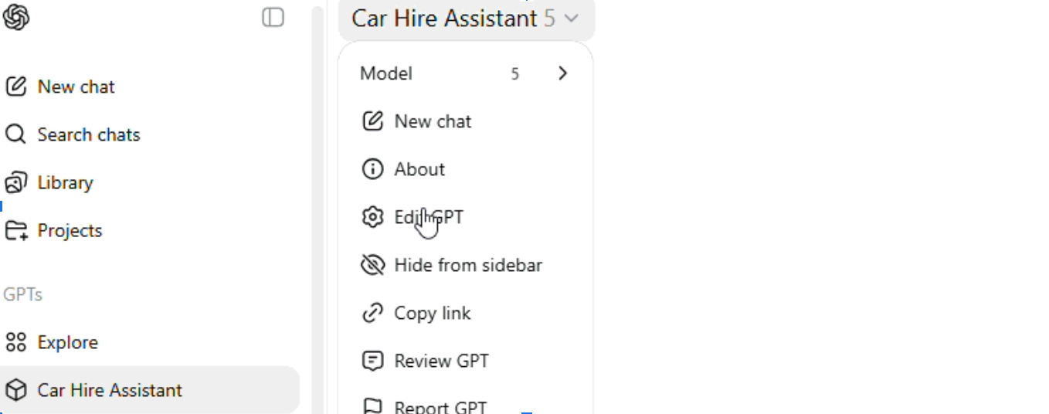Open the Car Hire Assistant 5 title dropdown
The height and width of the screenshot is (414, 1049).
point(467,19)
